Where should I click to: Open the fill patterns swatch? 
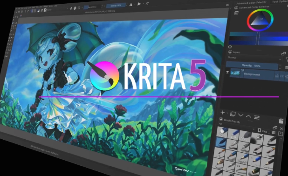35,11
